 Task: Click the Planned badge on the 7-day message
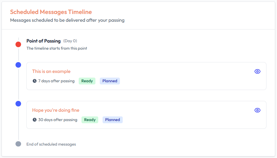tap(110, 81)
